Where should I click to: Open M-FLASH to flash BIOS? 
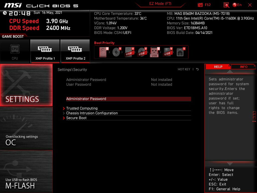[x=26, y=171]
